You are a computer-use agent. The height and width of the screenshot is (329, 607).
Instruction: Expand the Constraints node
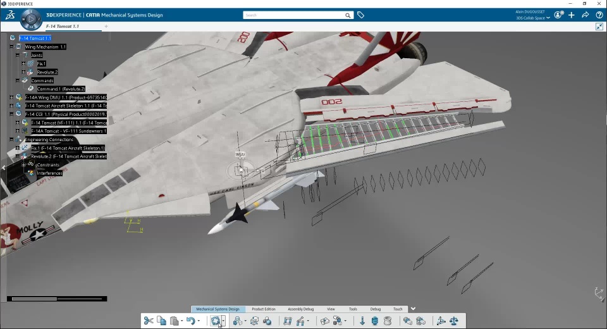coord(23,164)
